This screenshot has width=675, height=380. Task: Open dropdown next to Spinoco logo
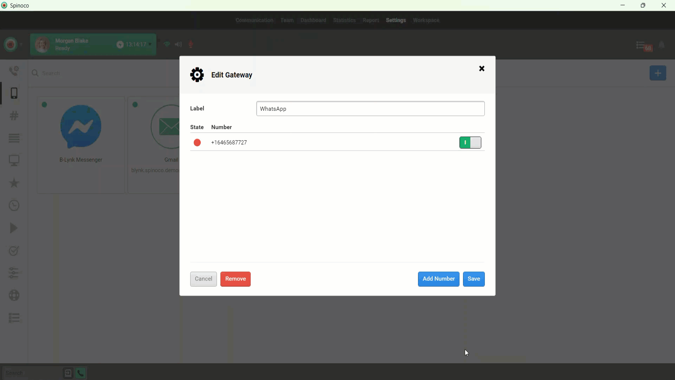pyautogui.click(x=21, y=45)
